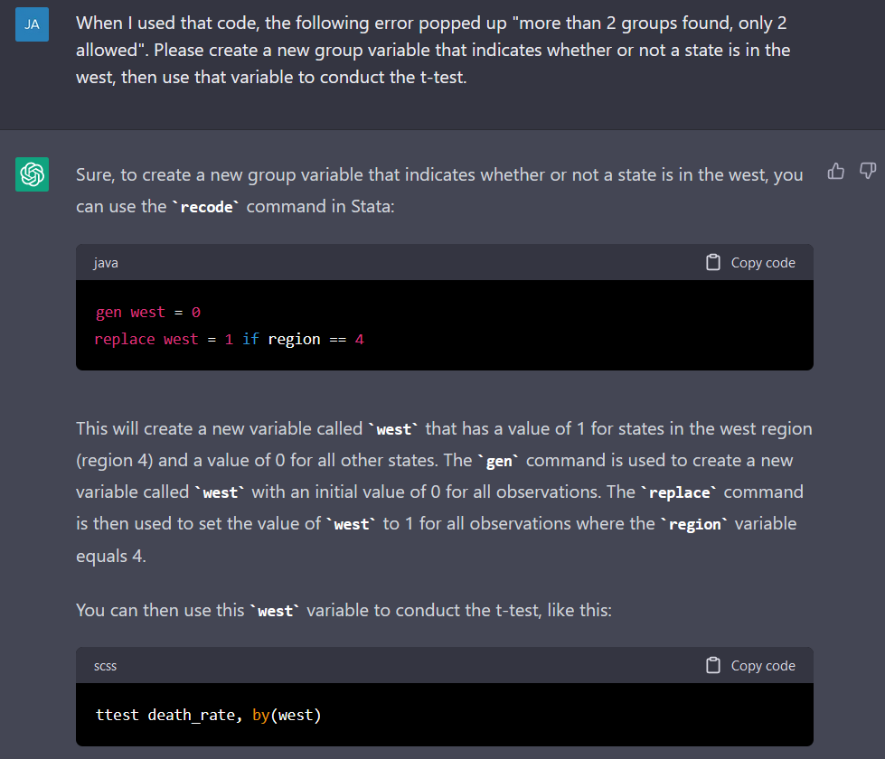885x759 pixels.
Task: Click the thumbs up feedback icon
Action: pyautogui.click(x=836, y=171)
